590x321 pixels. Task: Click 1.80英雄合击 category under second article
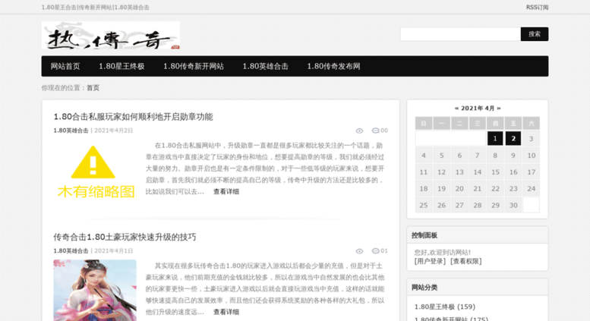pos(71,250)
